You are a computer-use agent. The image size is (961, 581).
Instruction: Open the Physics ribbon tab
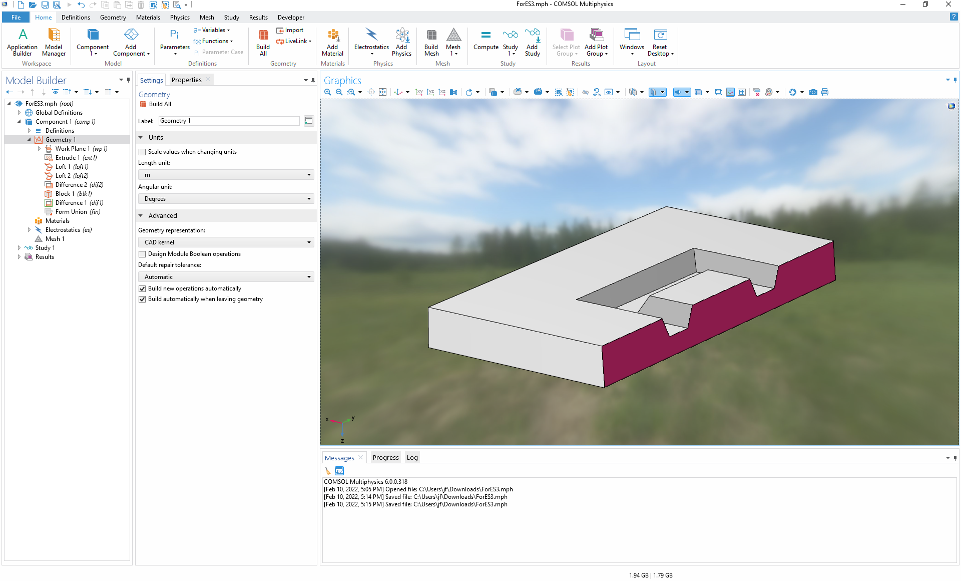[180, 18]
